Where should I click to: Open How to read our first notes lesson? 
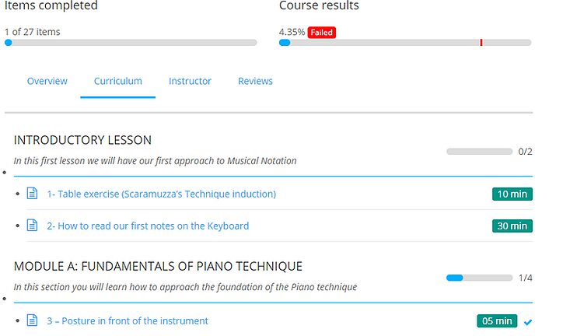tap(148, 226)
